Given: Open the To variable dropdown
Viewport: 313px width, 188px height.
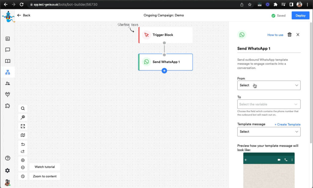Looking at the screenshot, I should 269,104.
